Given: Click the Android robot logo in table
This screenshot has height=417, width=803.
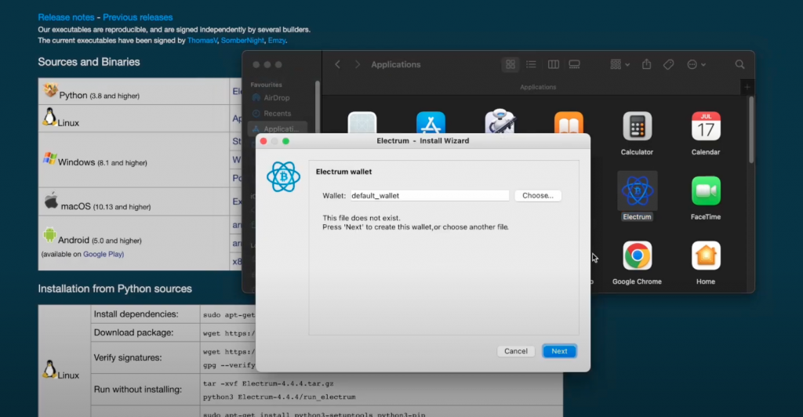Looking at the screenshot, I should coord(49,235).
